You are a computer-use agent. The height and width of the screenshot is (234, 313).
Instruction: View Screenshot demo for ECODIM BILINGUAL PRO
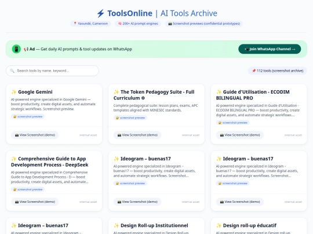pos(240,135)
